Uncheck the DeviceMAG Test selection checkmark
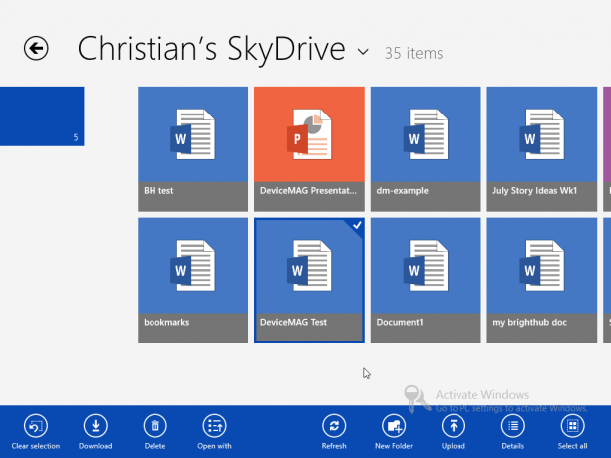611x458 pixels. point(357,225)
